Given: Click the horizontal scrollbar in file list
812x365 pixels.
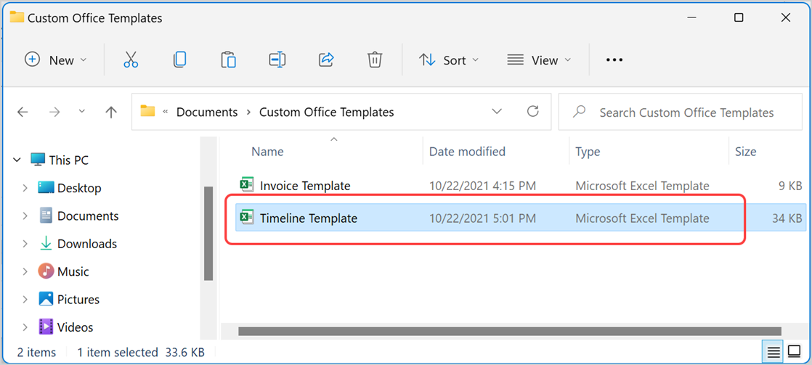Looking at the screenshot, I should point(508,332).
